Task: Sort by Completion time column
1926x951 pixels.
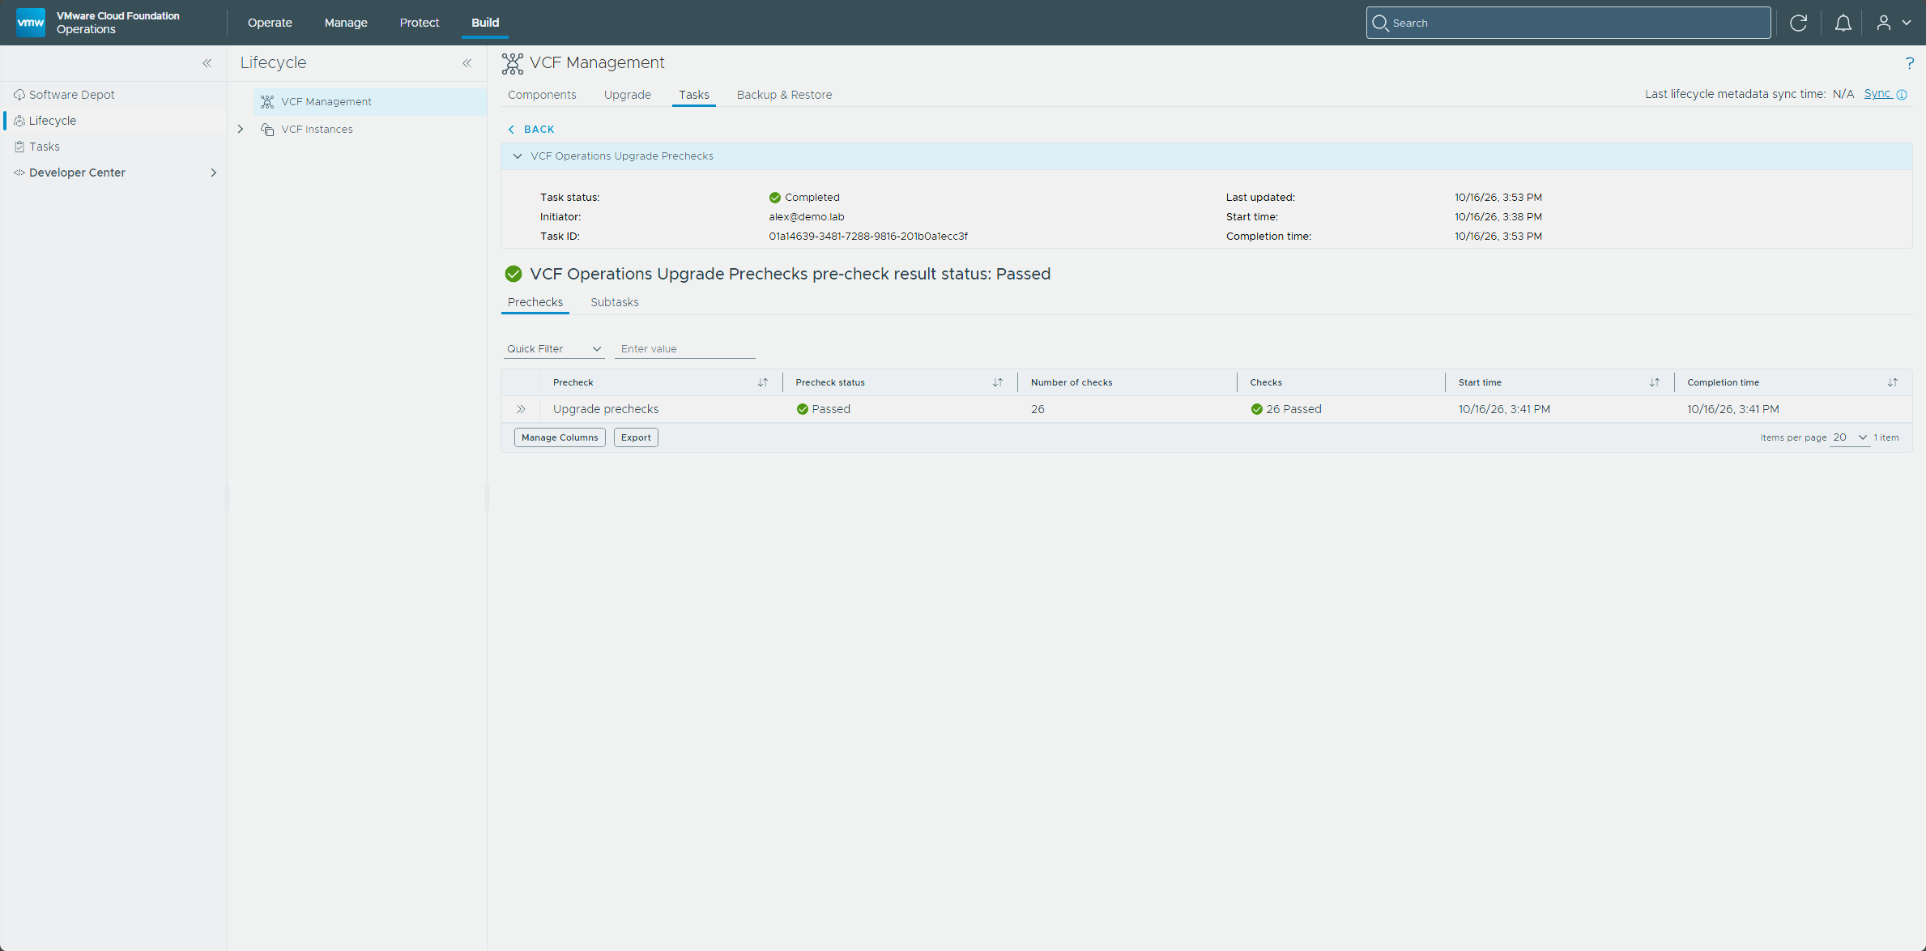Action: [x=1892, y=382]
